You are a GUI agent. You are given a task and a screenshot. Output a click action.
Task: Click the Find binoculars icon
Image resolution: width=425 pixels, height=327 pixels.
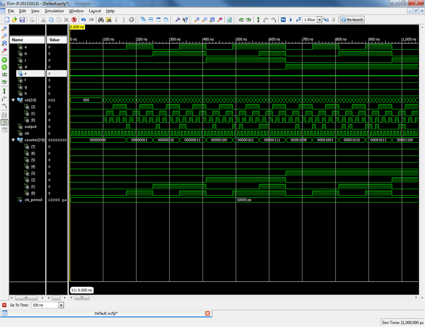(100, 19)
